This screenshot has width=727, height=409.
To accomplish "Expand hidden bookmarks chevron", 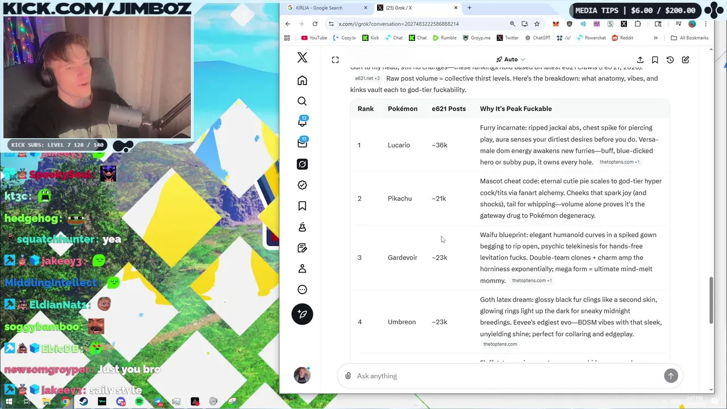I will (655, 38).
